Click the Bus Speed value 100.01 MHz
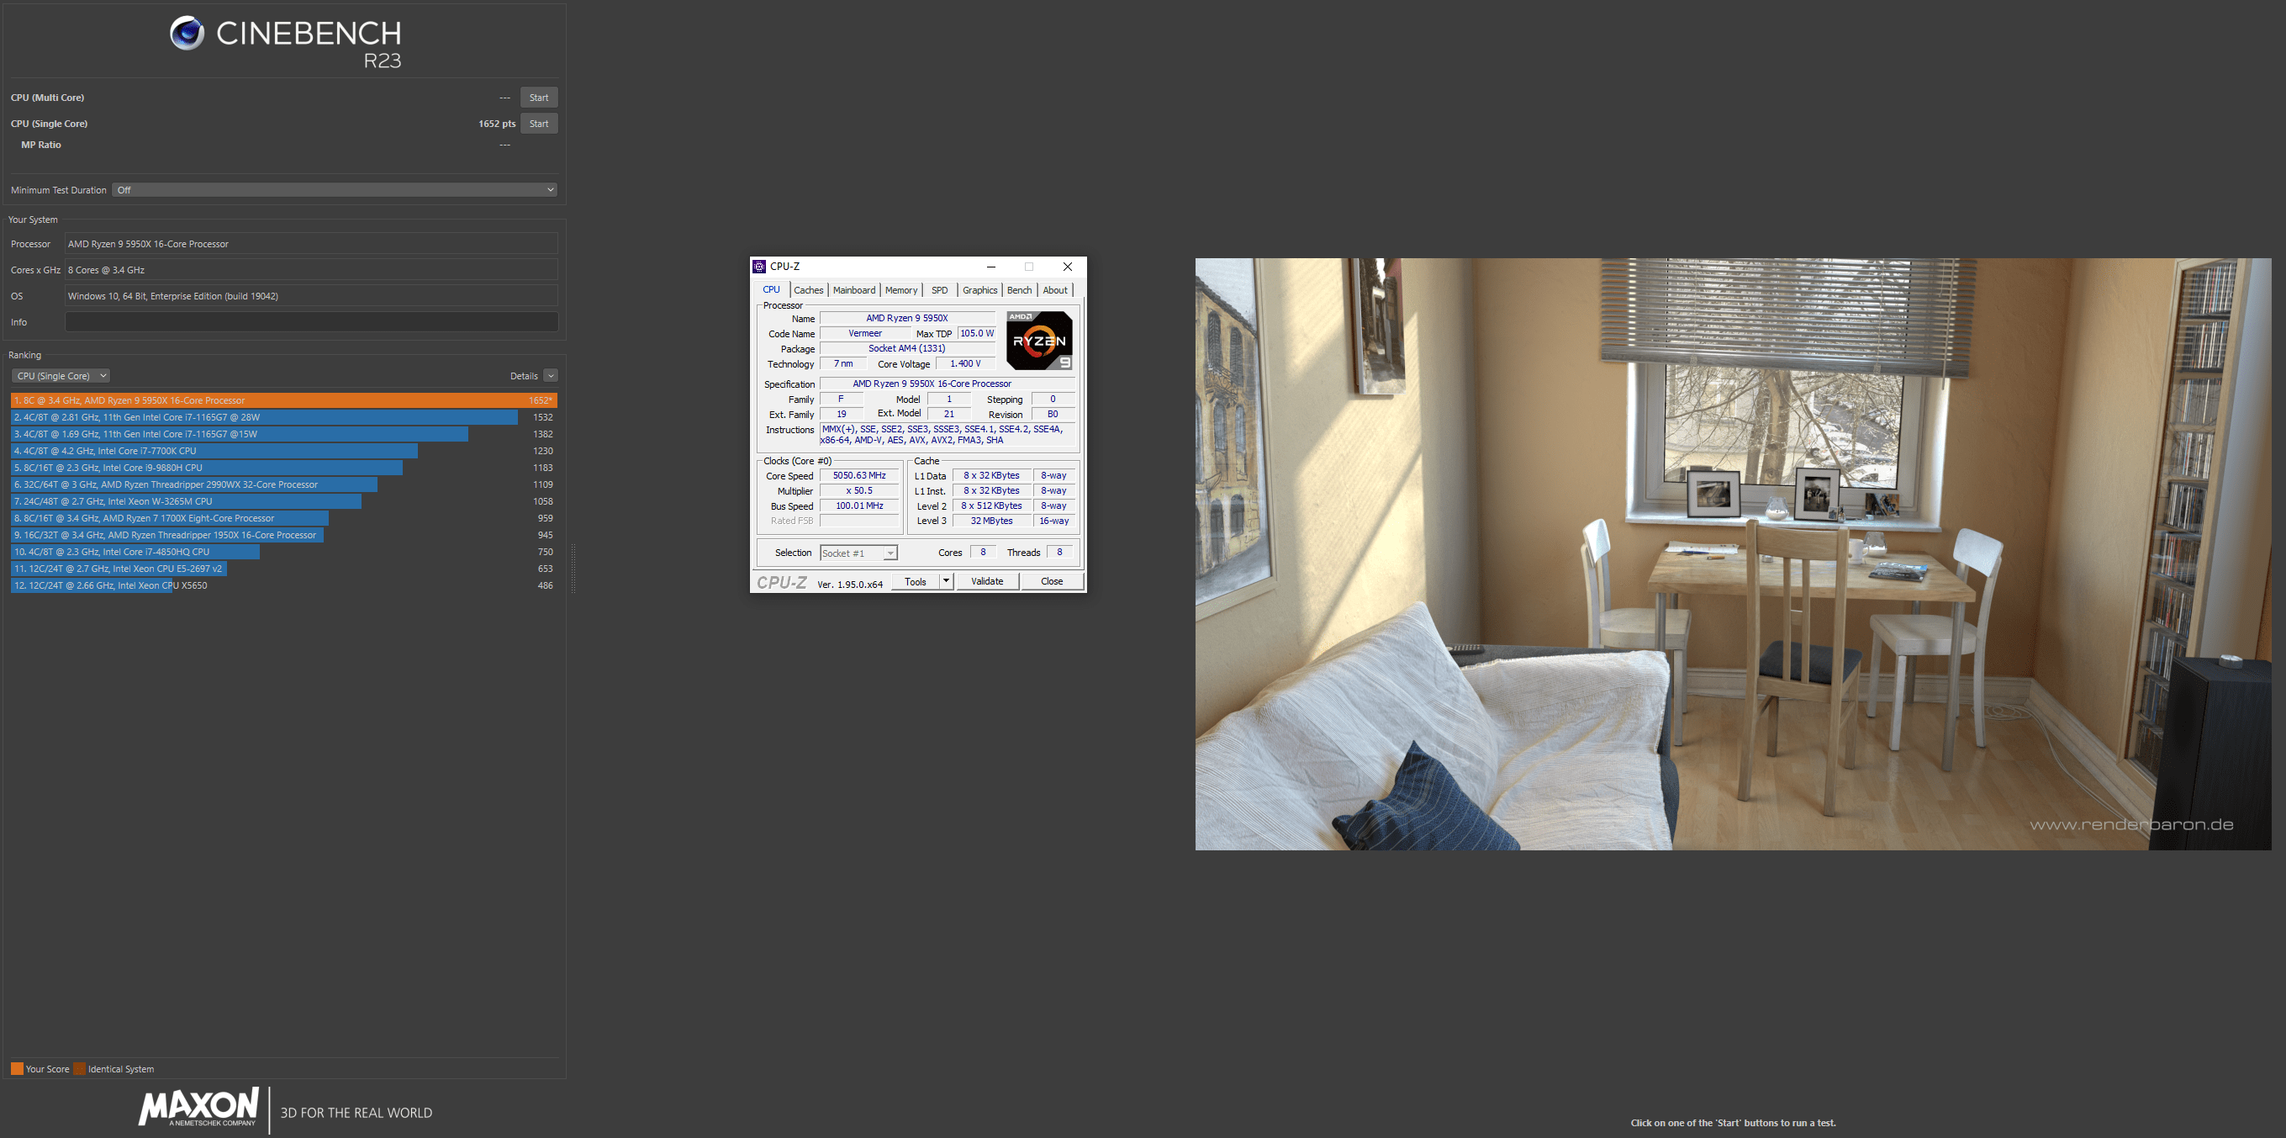2286x1138 pixels. (x=859, y=506)
